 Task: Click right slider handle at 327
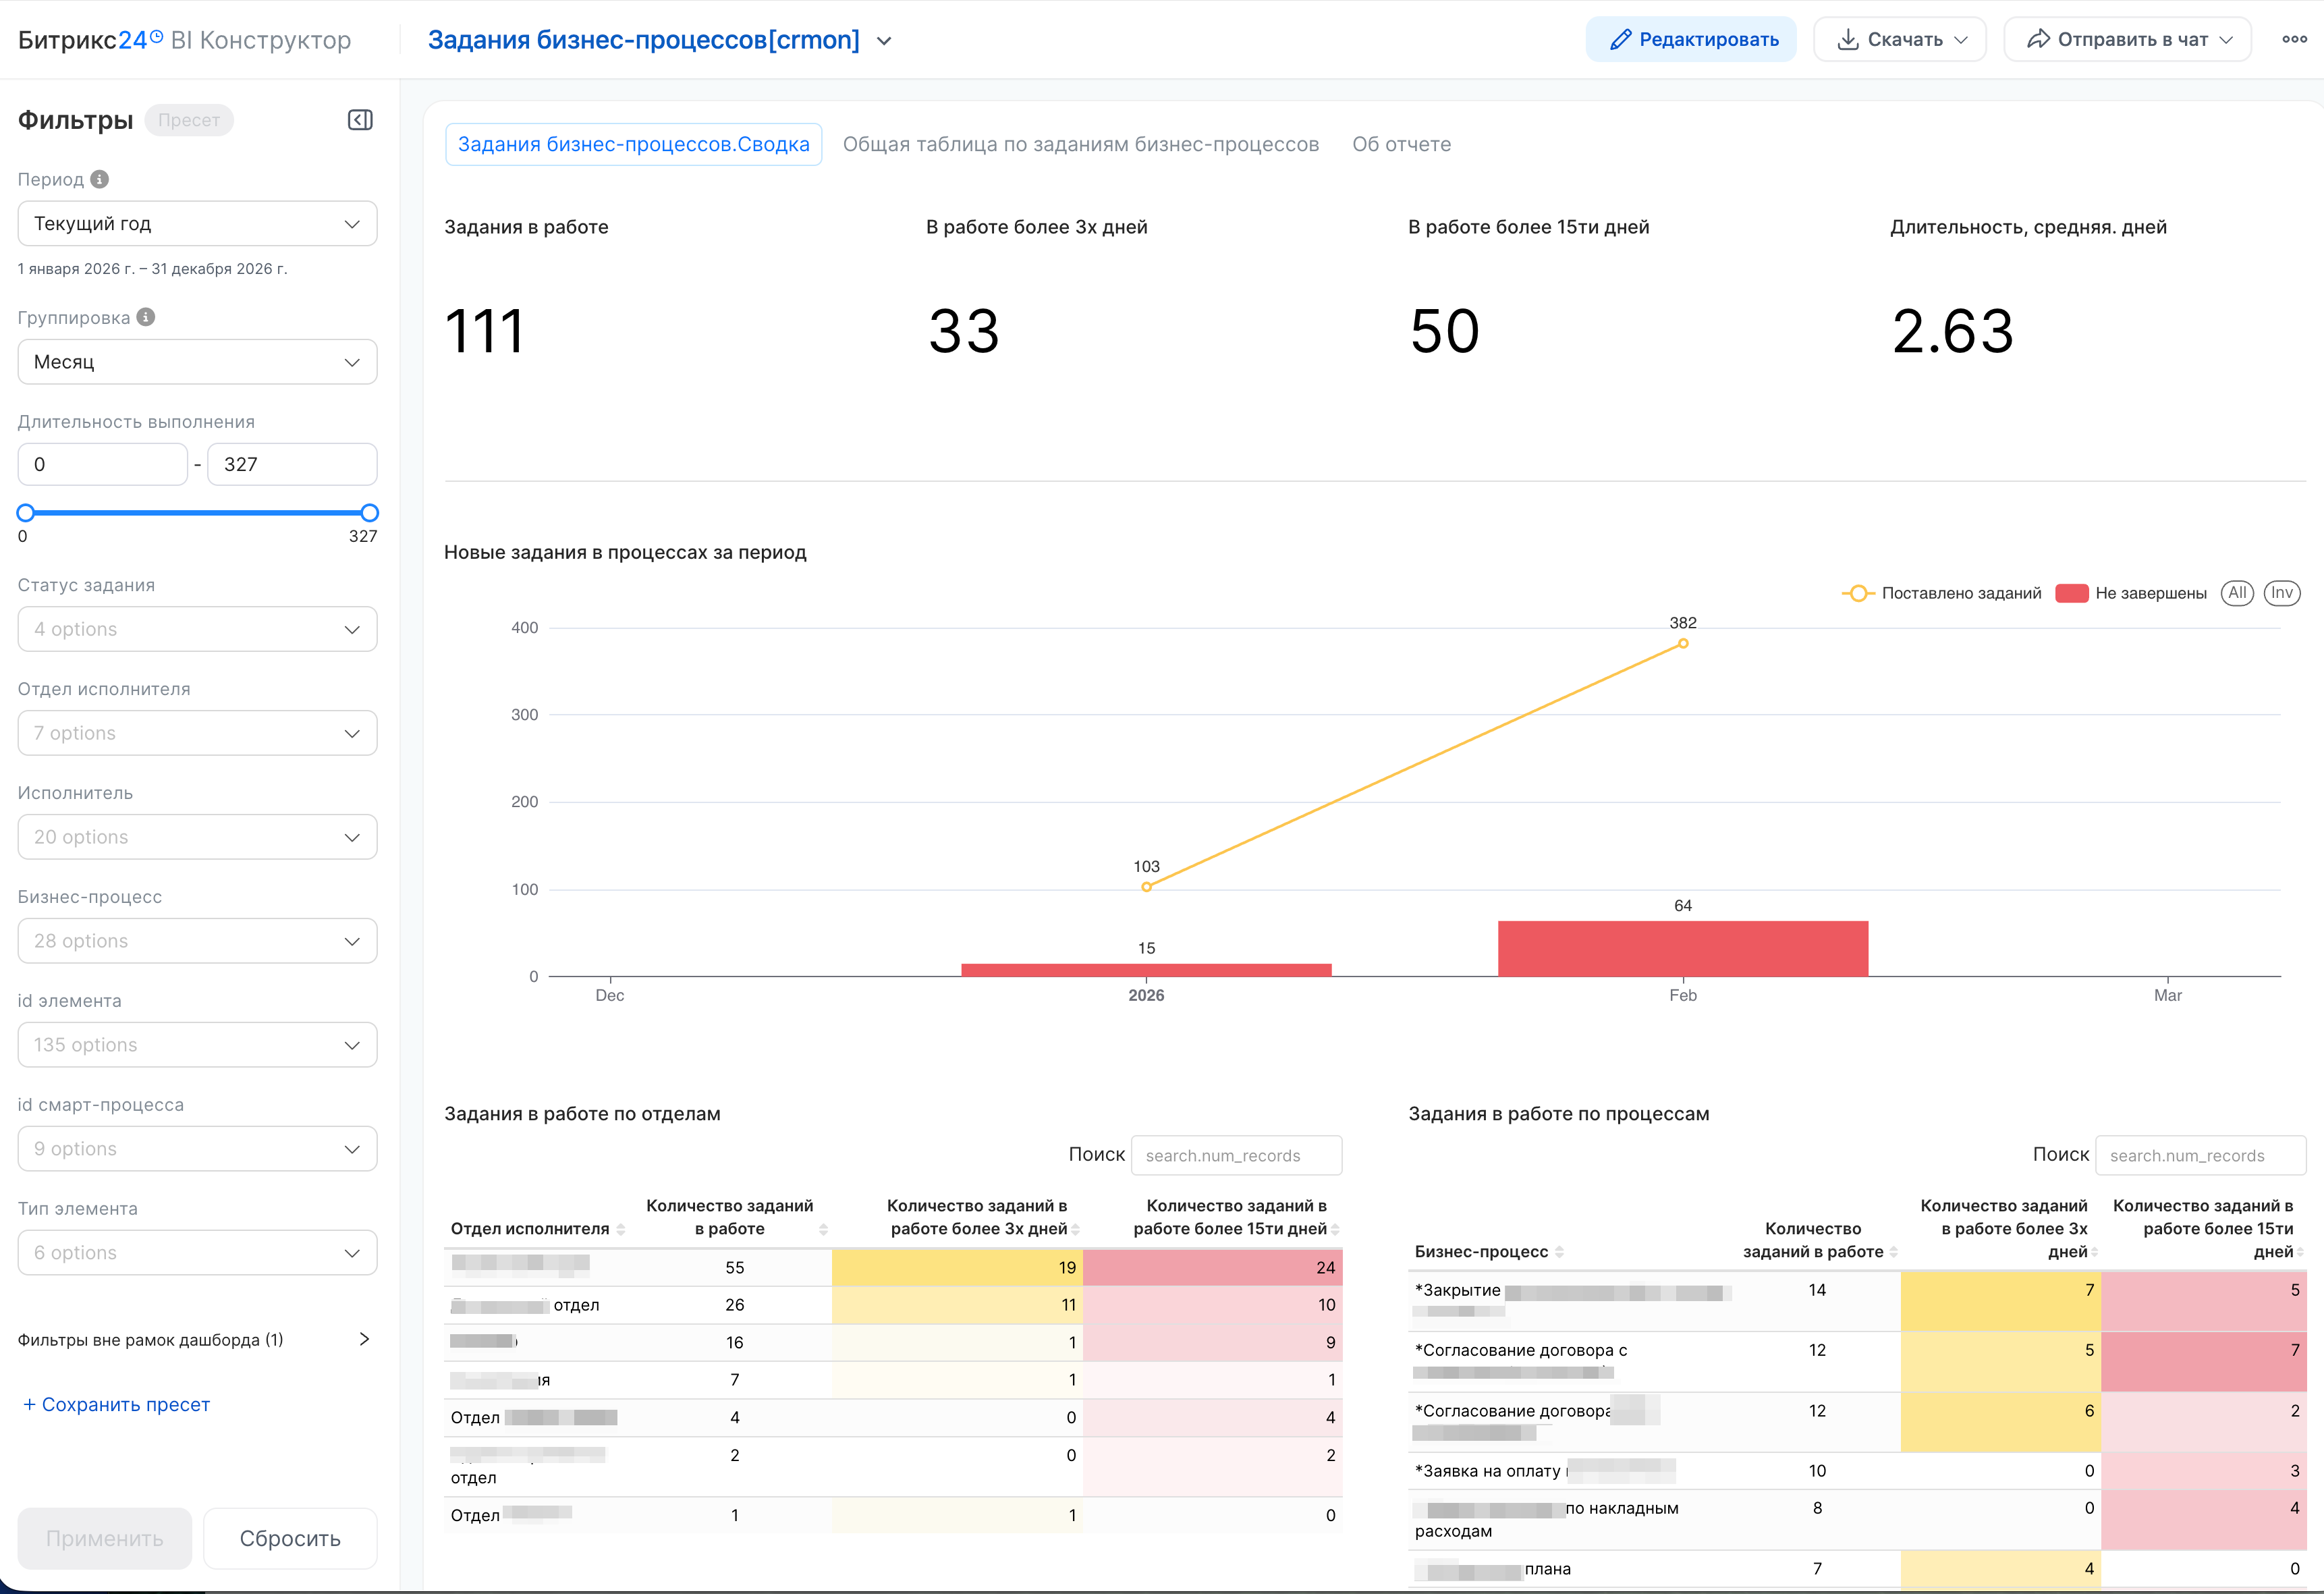click(370, 513)
